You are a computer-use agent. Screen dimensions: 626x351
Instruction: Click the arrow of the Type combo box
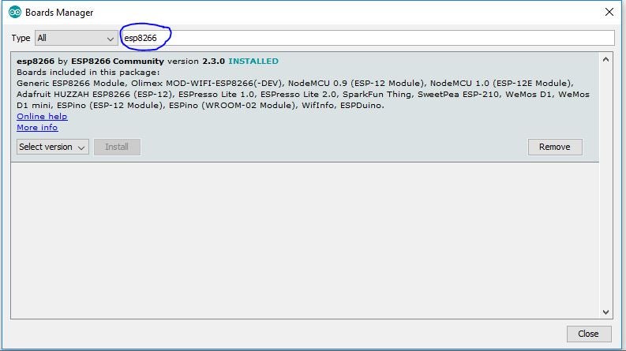tap(111, 38)
